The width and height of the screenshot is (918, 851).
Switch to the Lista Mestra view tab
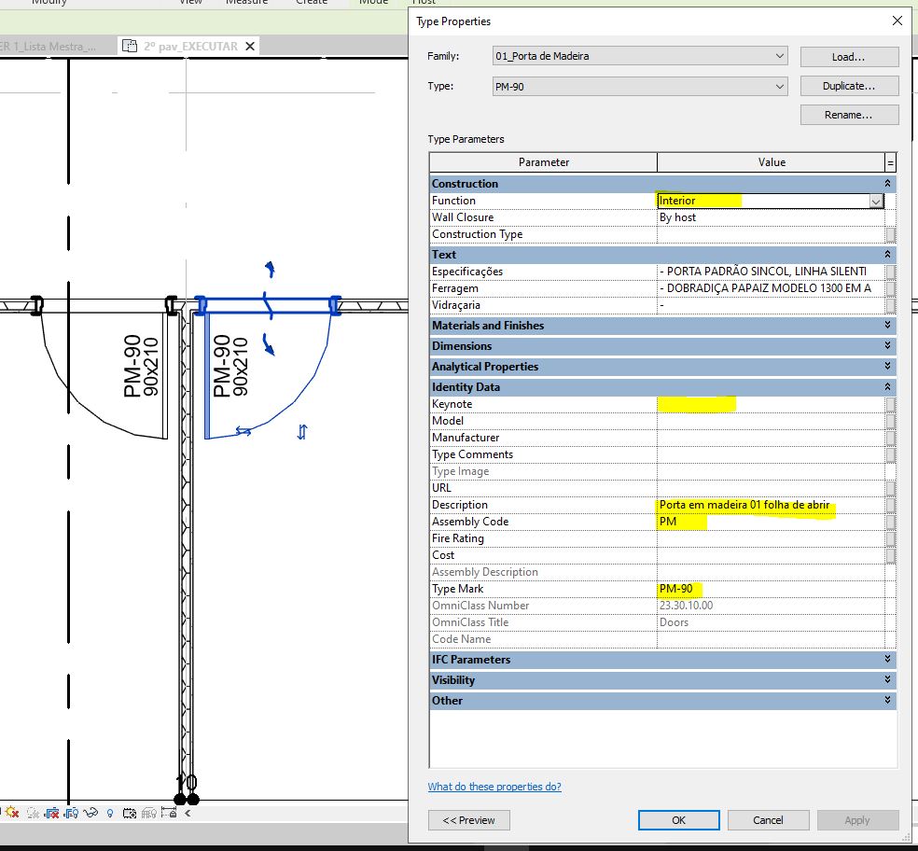pyautogui.click(x=48, y=47)
